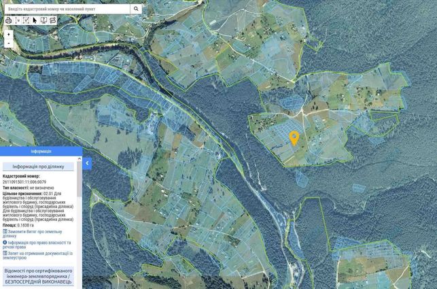Click the info panel scrollbar thumb

(x=80, y=179)
